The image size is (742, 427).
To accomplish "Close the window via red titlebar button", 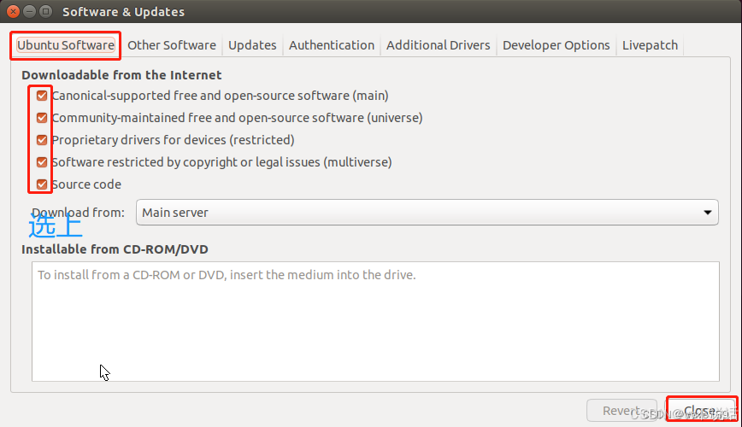I will pyautogui.click(x=14, y=11).
